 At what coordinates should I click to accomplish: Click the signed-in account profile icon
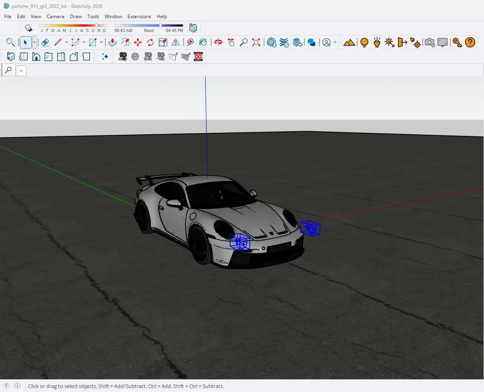pyautogui.click(x=326, y=42)
